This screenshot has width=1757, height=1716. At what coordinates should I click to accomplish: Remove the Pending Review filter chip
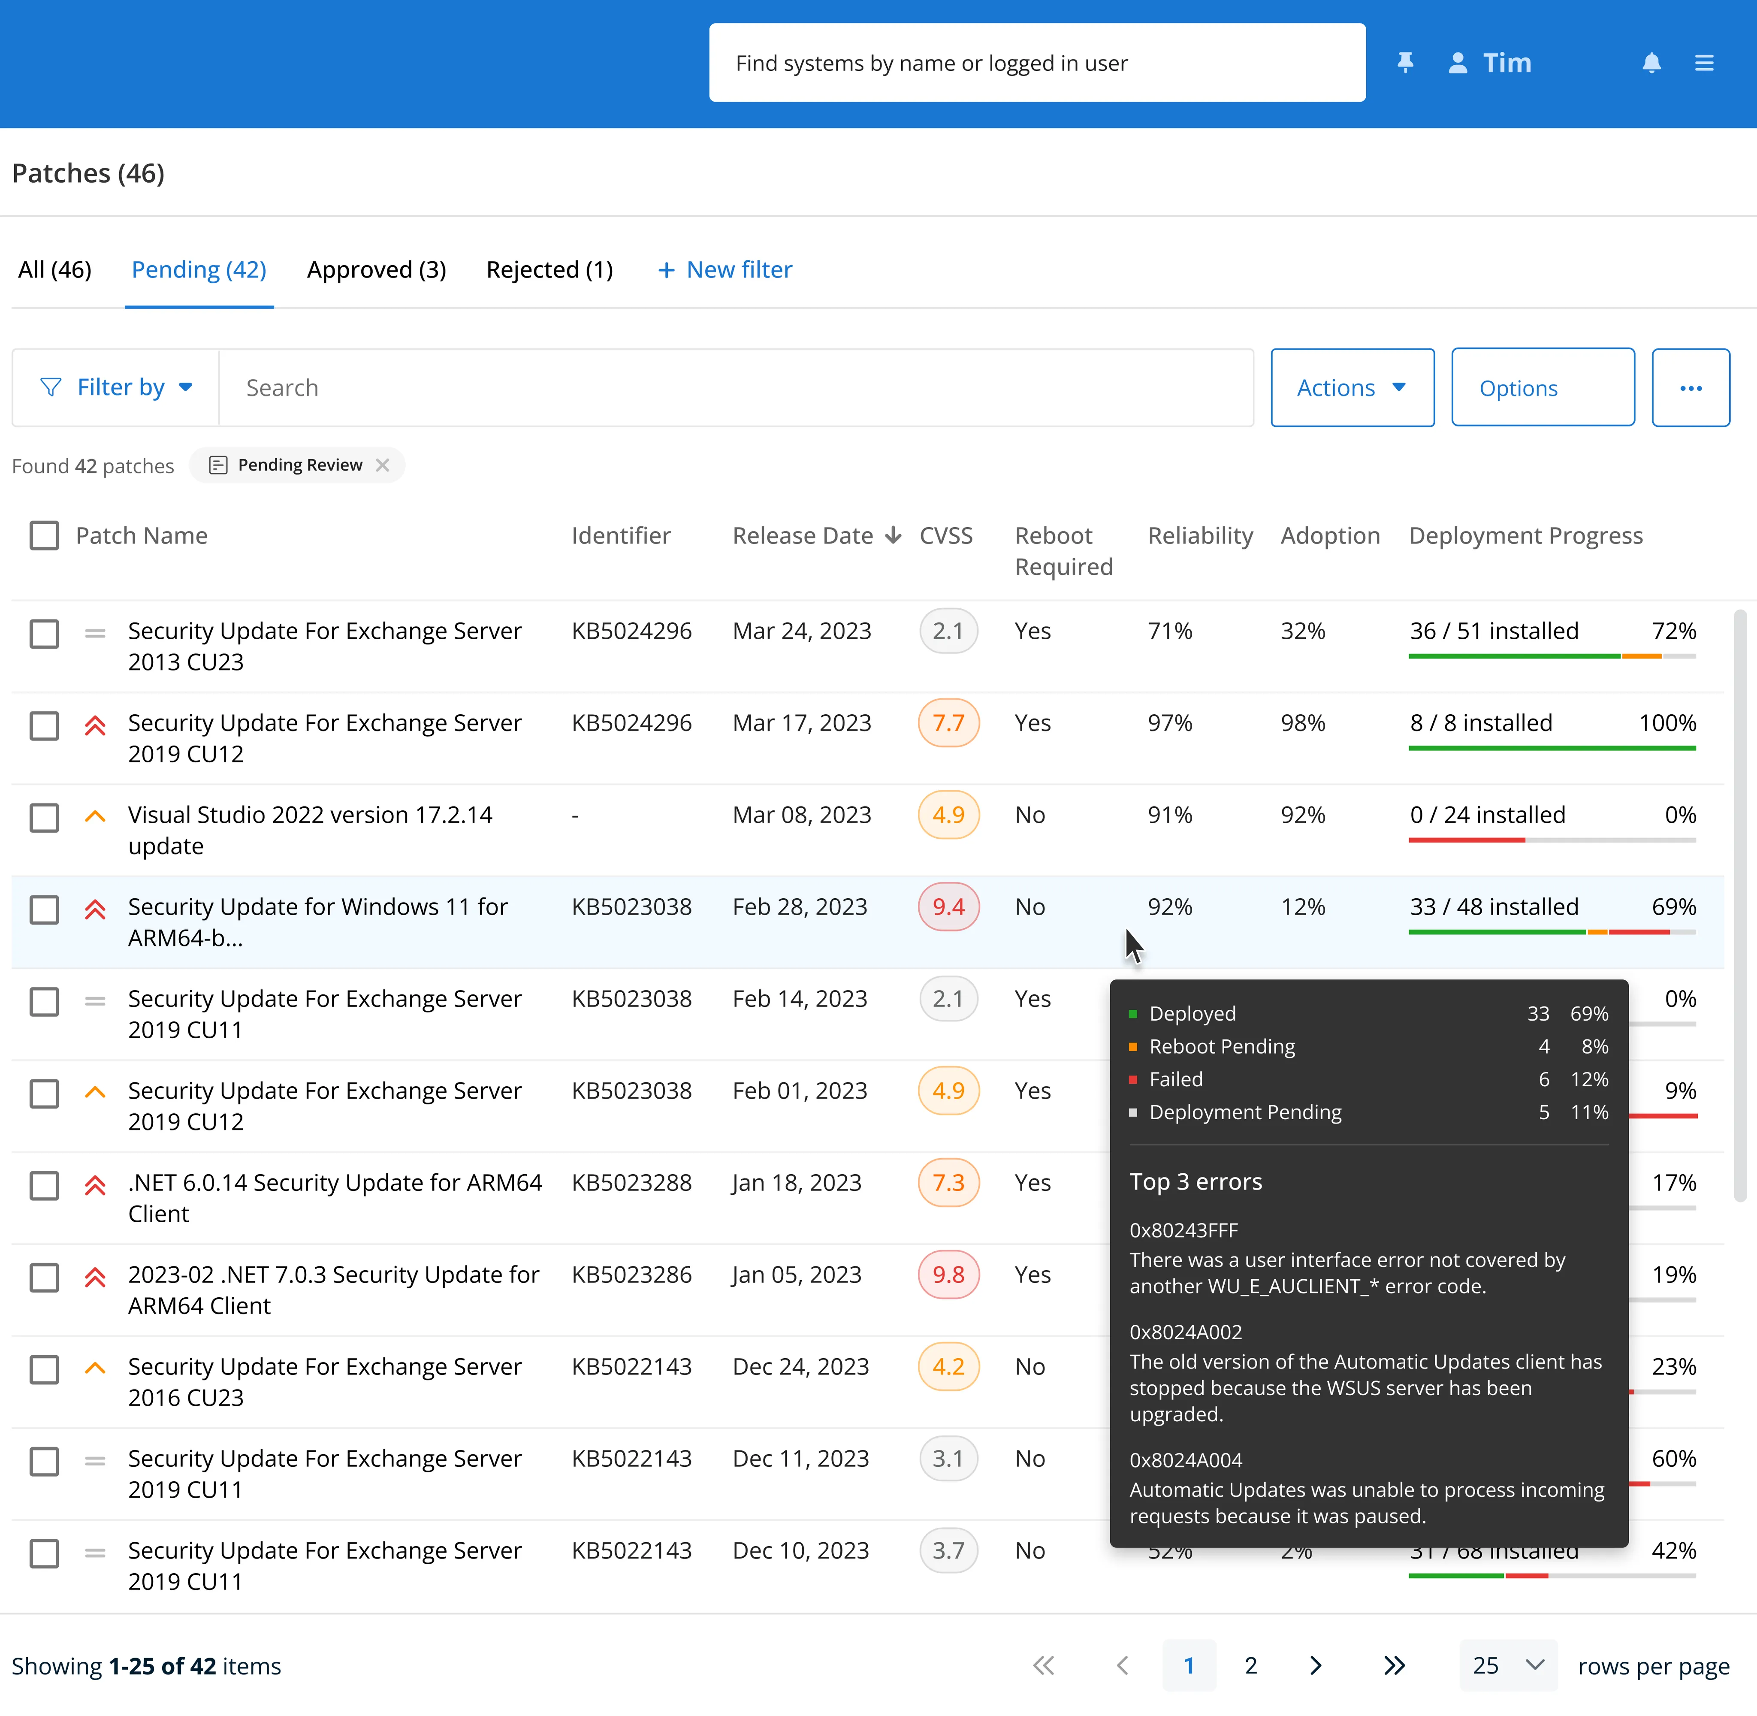[x=382, y=465]
